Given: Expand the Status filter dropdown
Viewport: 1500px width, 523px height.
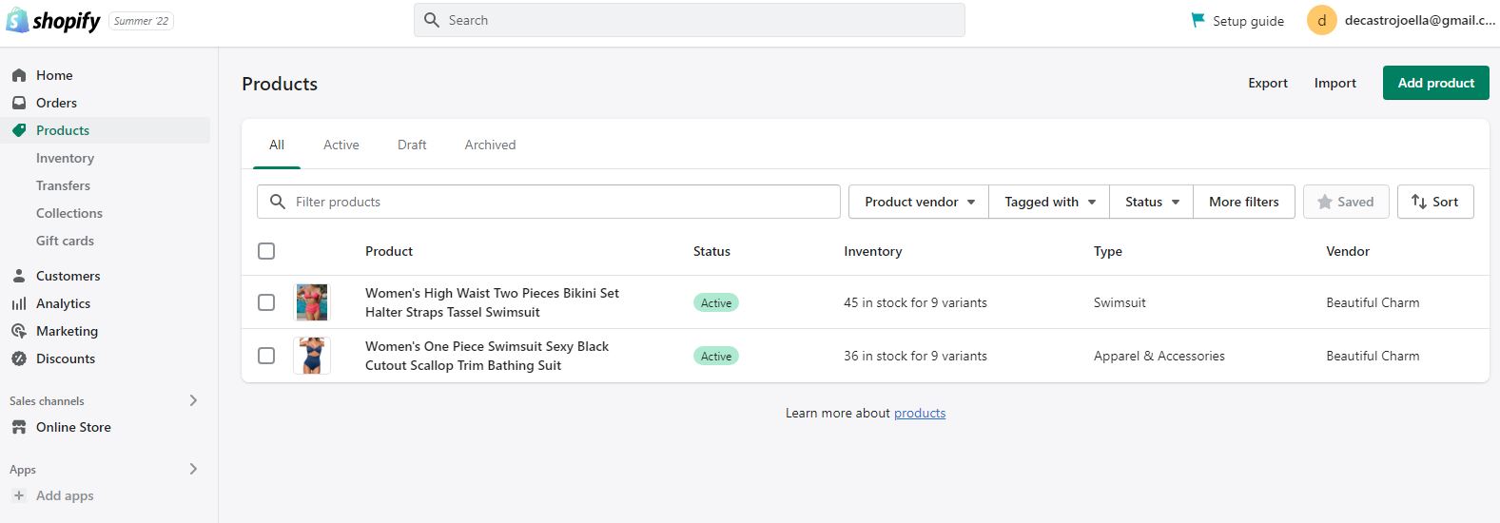Looking at the screenshot, I should (1151, 202).
